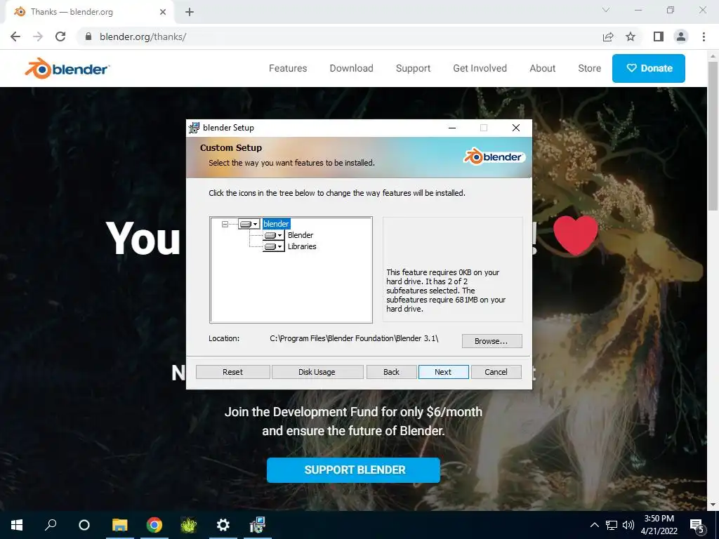Viewport: 719px width, 539px height.
Task: Open network status tray icon
Action: (x=612, y=525)
